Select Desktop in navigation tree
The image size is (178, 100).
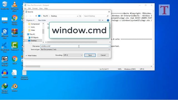tap(32, 41)
